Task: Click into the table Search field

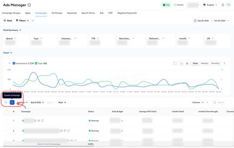Action: click(x=222, y=102)
